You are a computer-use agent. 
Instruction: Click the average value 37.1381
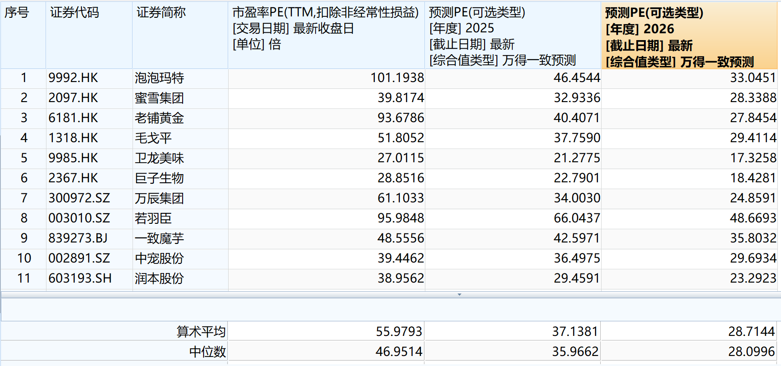[x=575, y=331]
